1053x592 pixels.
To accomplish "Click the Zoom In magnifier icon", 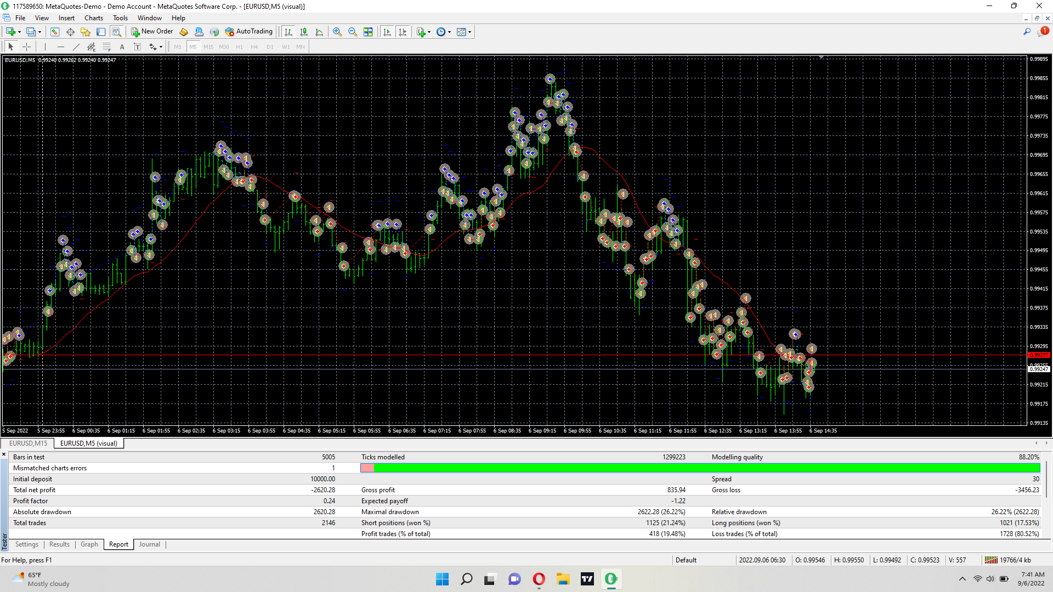I will (337, 32).
